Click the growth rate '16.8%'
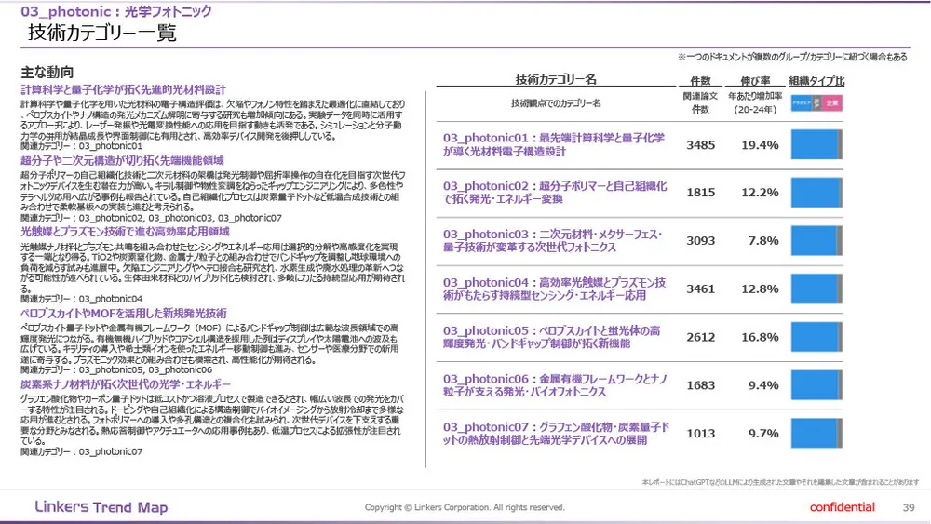 [x=760, y=337]
